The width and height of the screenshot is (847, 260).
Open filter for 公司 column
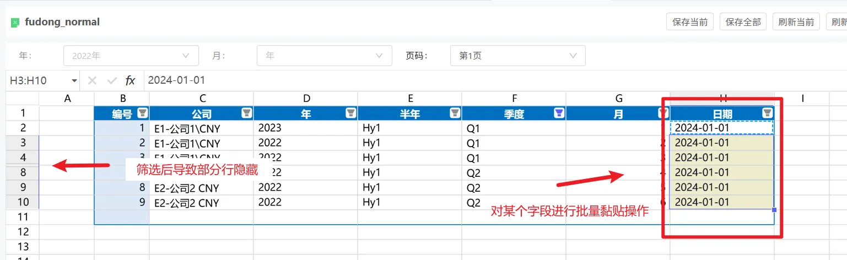(x=246, y=113)
